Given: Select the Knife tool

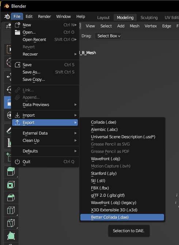Looking at the screenshot, I should [11, 223].
